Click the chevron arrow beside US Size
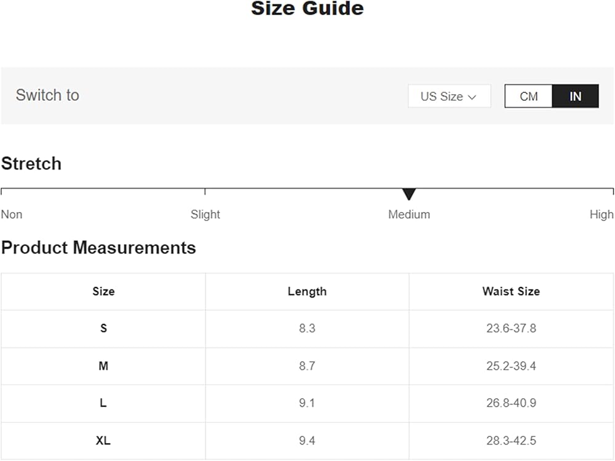615x461 pixels. 472,97
